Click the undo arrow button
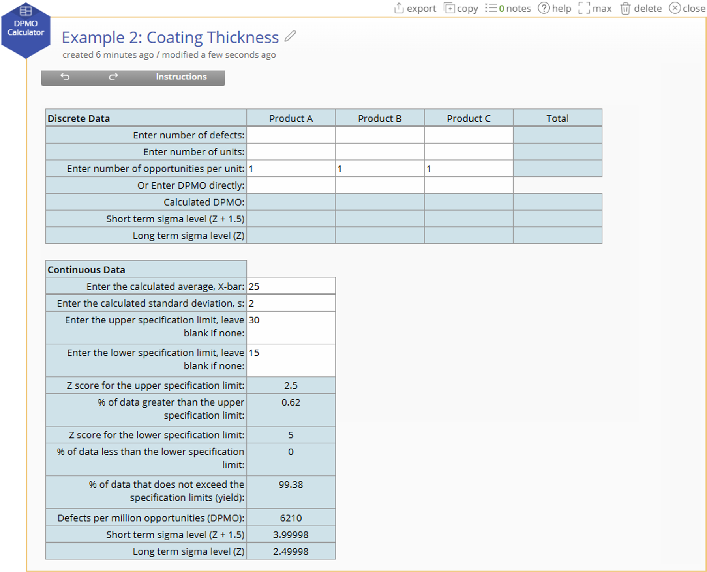Screen dimensions: 707x572 point(65,77)
